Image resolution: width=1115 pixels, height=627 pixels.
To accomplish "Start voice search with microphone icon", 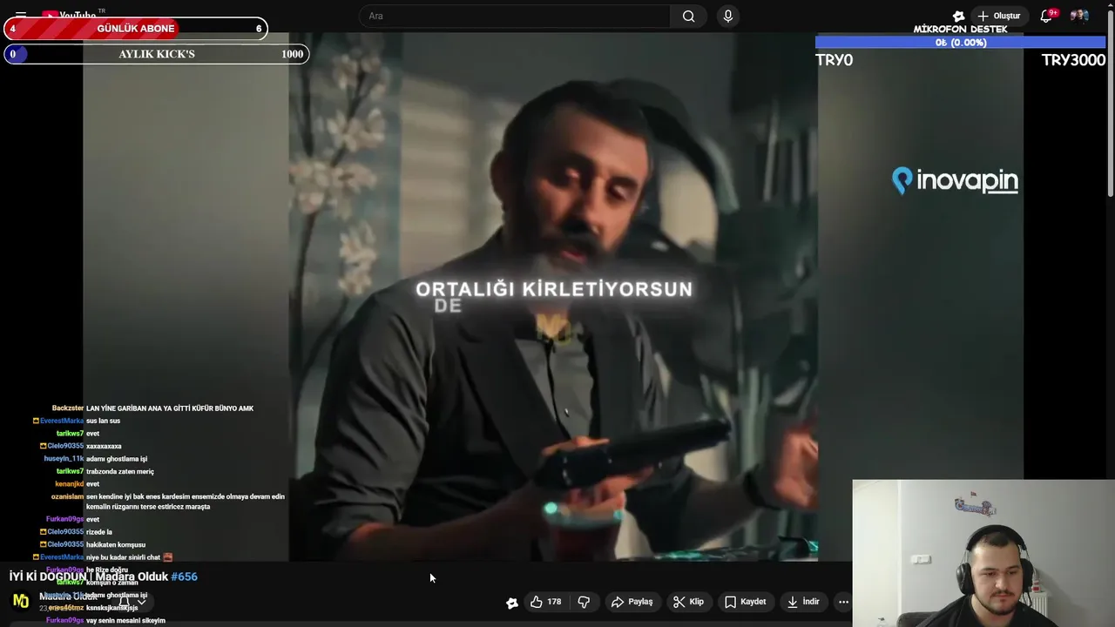I will pyautogui.click(x=728, y=16).
